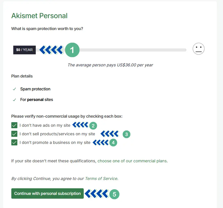The image size is (223, 208).
Task: Click the green number 3 badge
Action: [x=126, y=134]
